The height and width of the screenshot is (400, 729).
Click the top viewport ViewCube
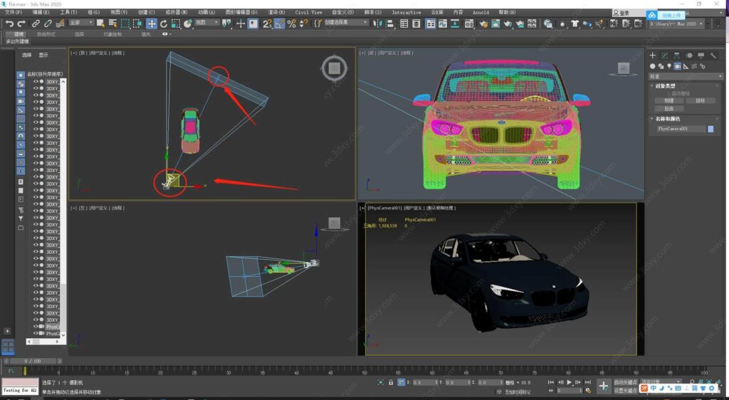pyautogui.click(x=334, y=68)
